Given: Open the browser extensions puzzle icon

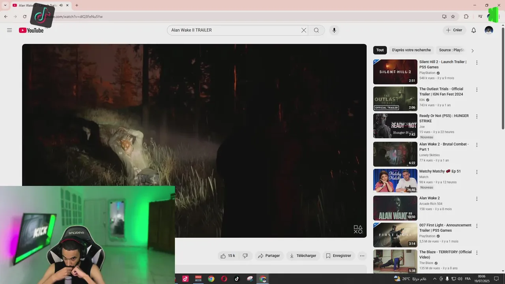Looking at the screenshot, I should 466,17.
